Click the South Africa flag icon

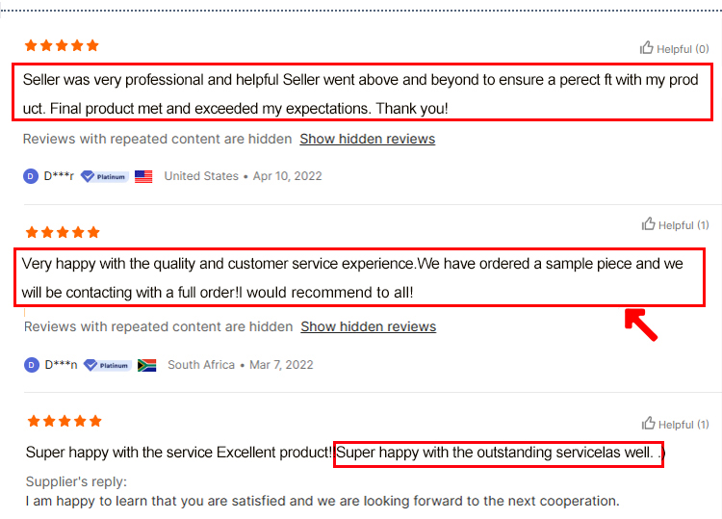(x=147, y=365)
